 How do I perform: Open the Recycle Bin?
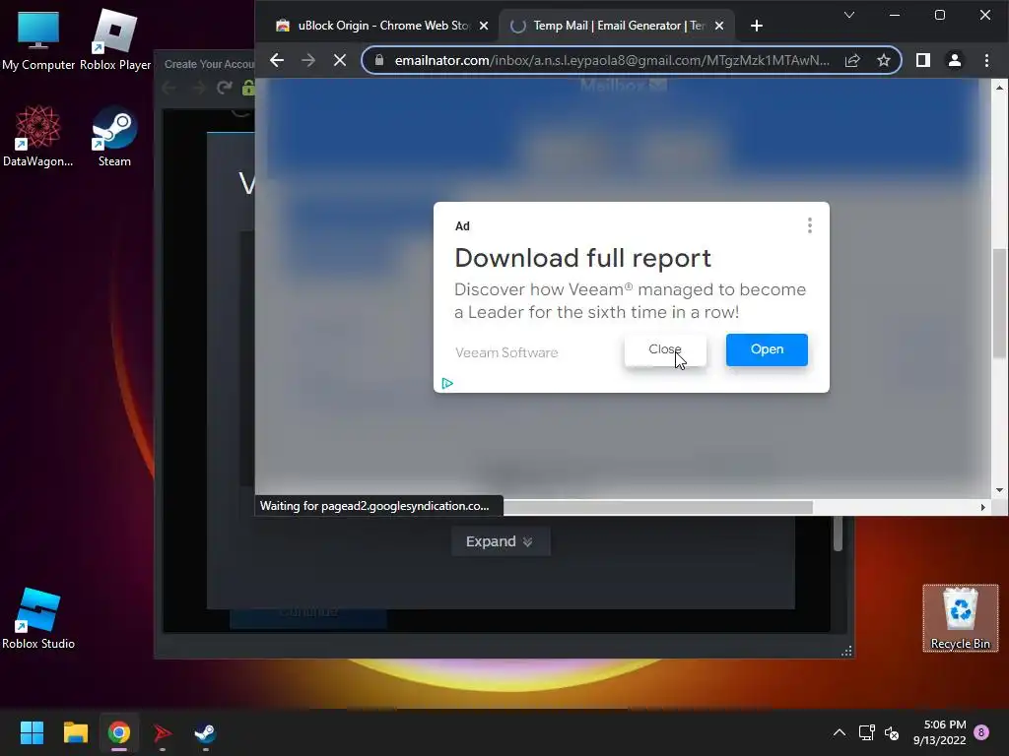(960, 618)
